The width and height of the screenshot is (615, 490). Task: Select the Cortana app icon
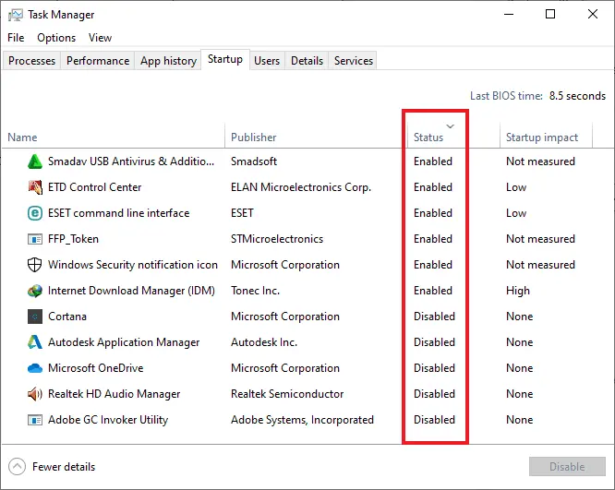35,317
